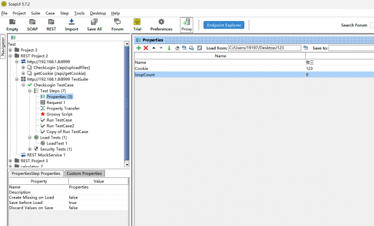This screenshot has width=374, height=226.
Task: Toggle the Proxy toolbar button
Action: pos(186,25)
